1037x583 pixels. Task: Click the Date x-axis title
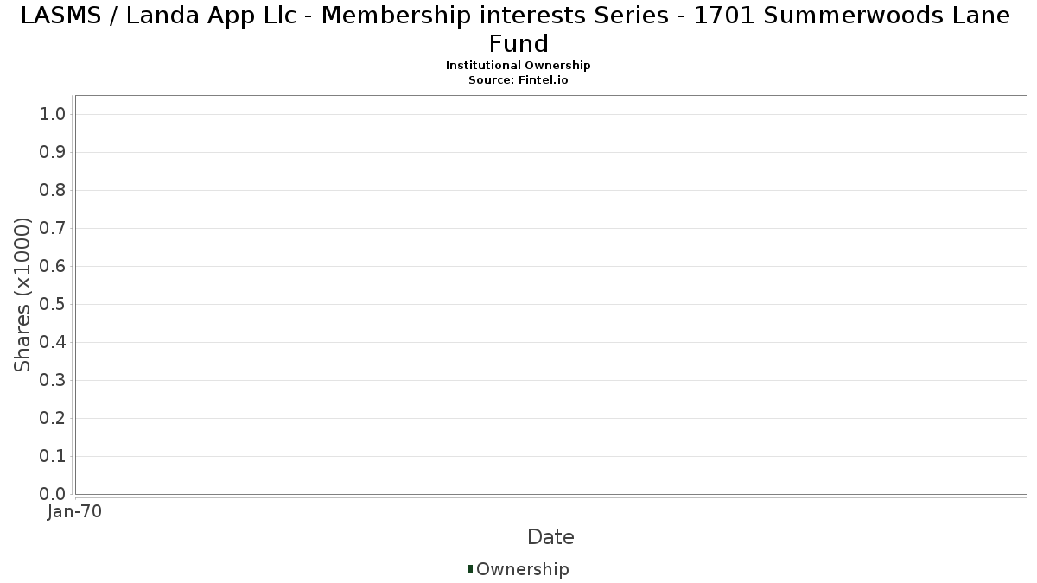click(550, 537)
